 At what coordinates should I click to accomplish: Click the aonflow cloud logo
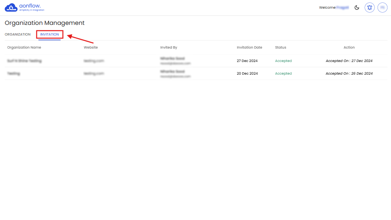[x=11, y=8]
